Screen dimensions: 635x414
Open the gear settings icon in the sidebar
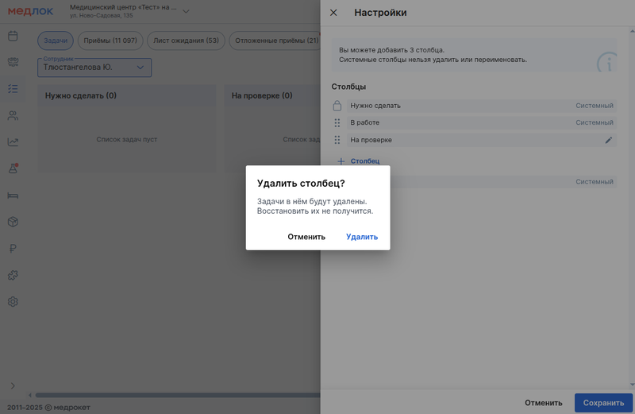point(13,302)
